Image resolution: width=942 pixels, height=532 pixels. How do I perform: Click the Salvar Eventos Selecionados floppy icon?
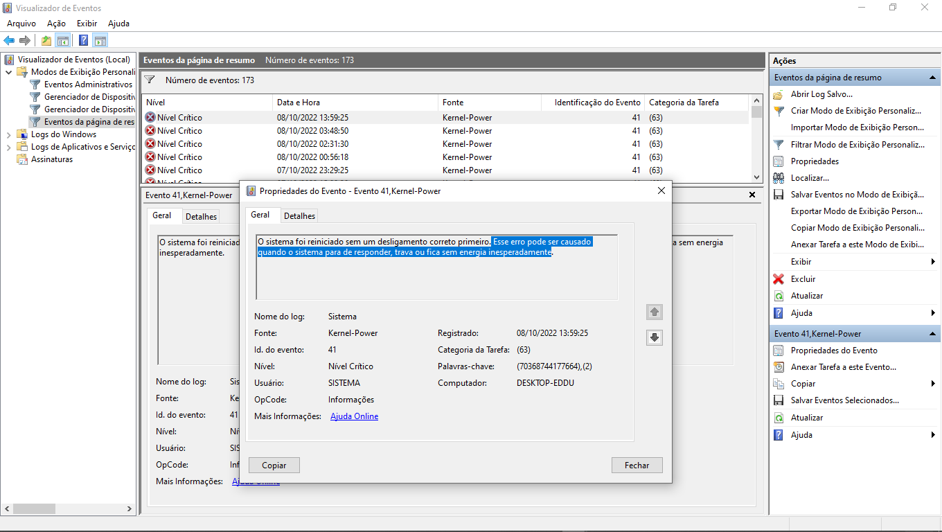779,400
